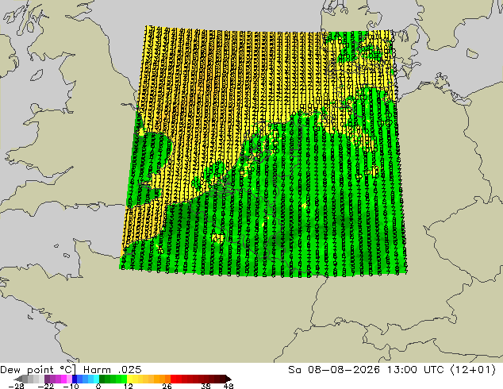
Task: Click the '38' legend value
Action: point(206,386)
